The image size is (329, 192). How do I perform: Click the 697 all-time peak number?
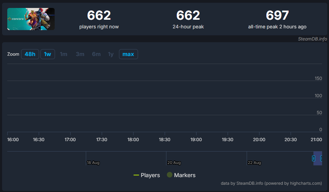[277, 15]
